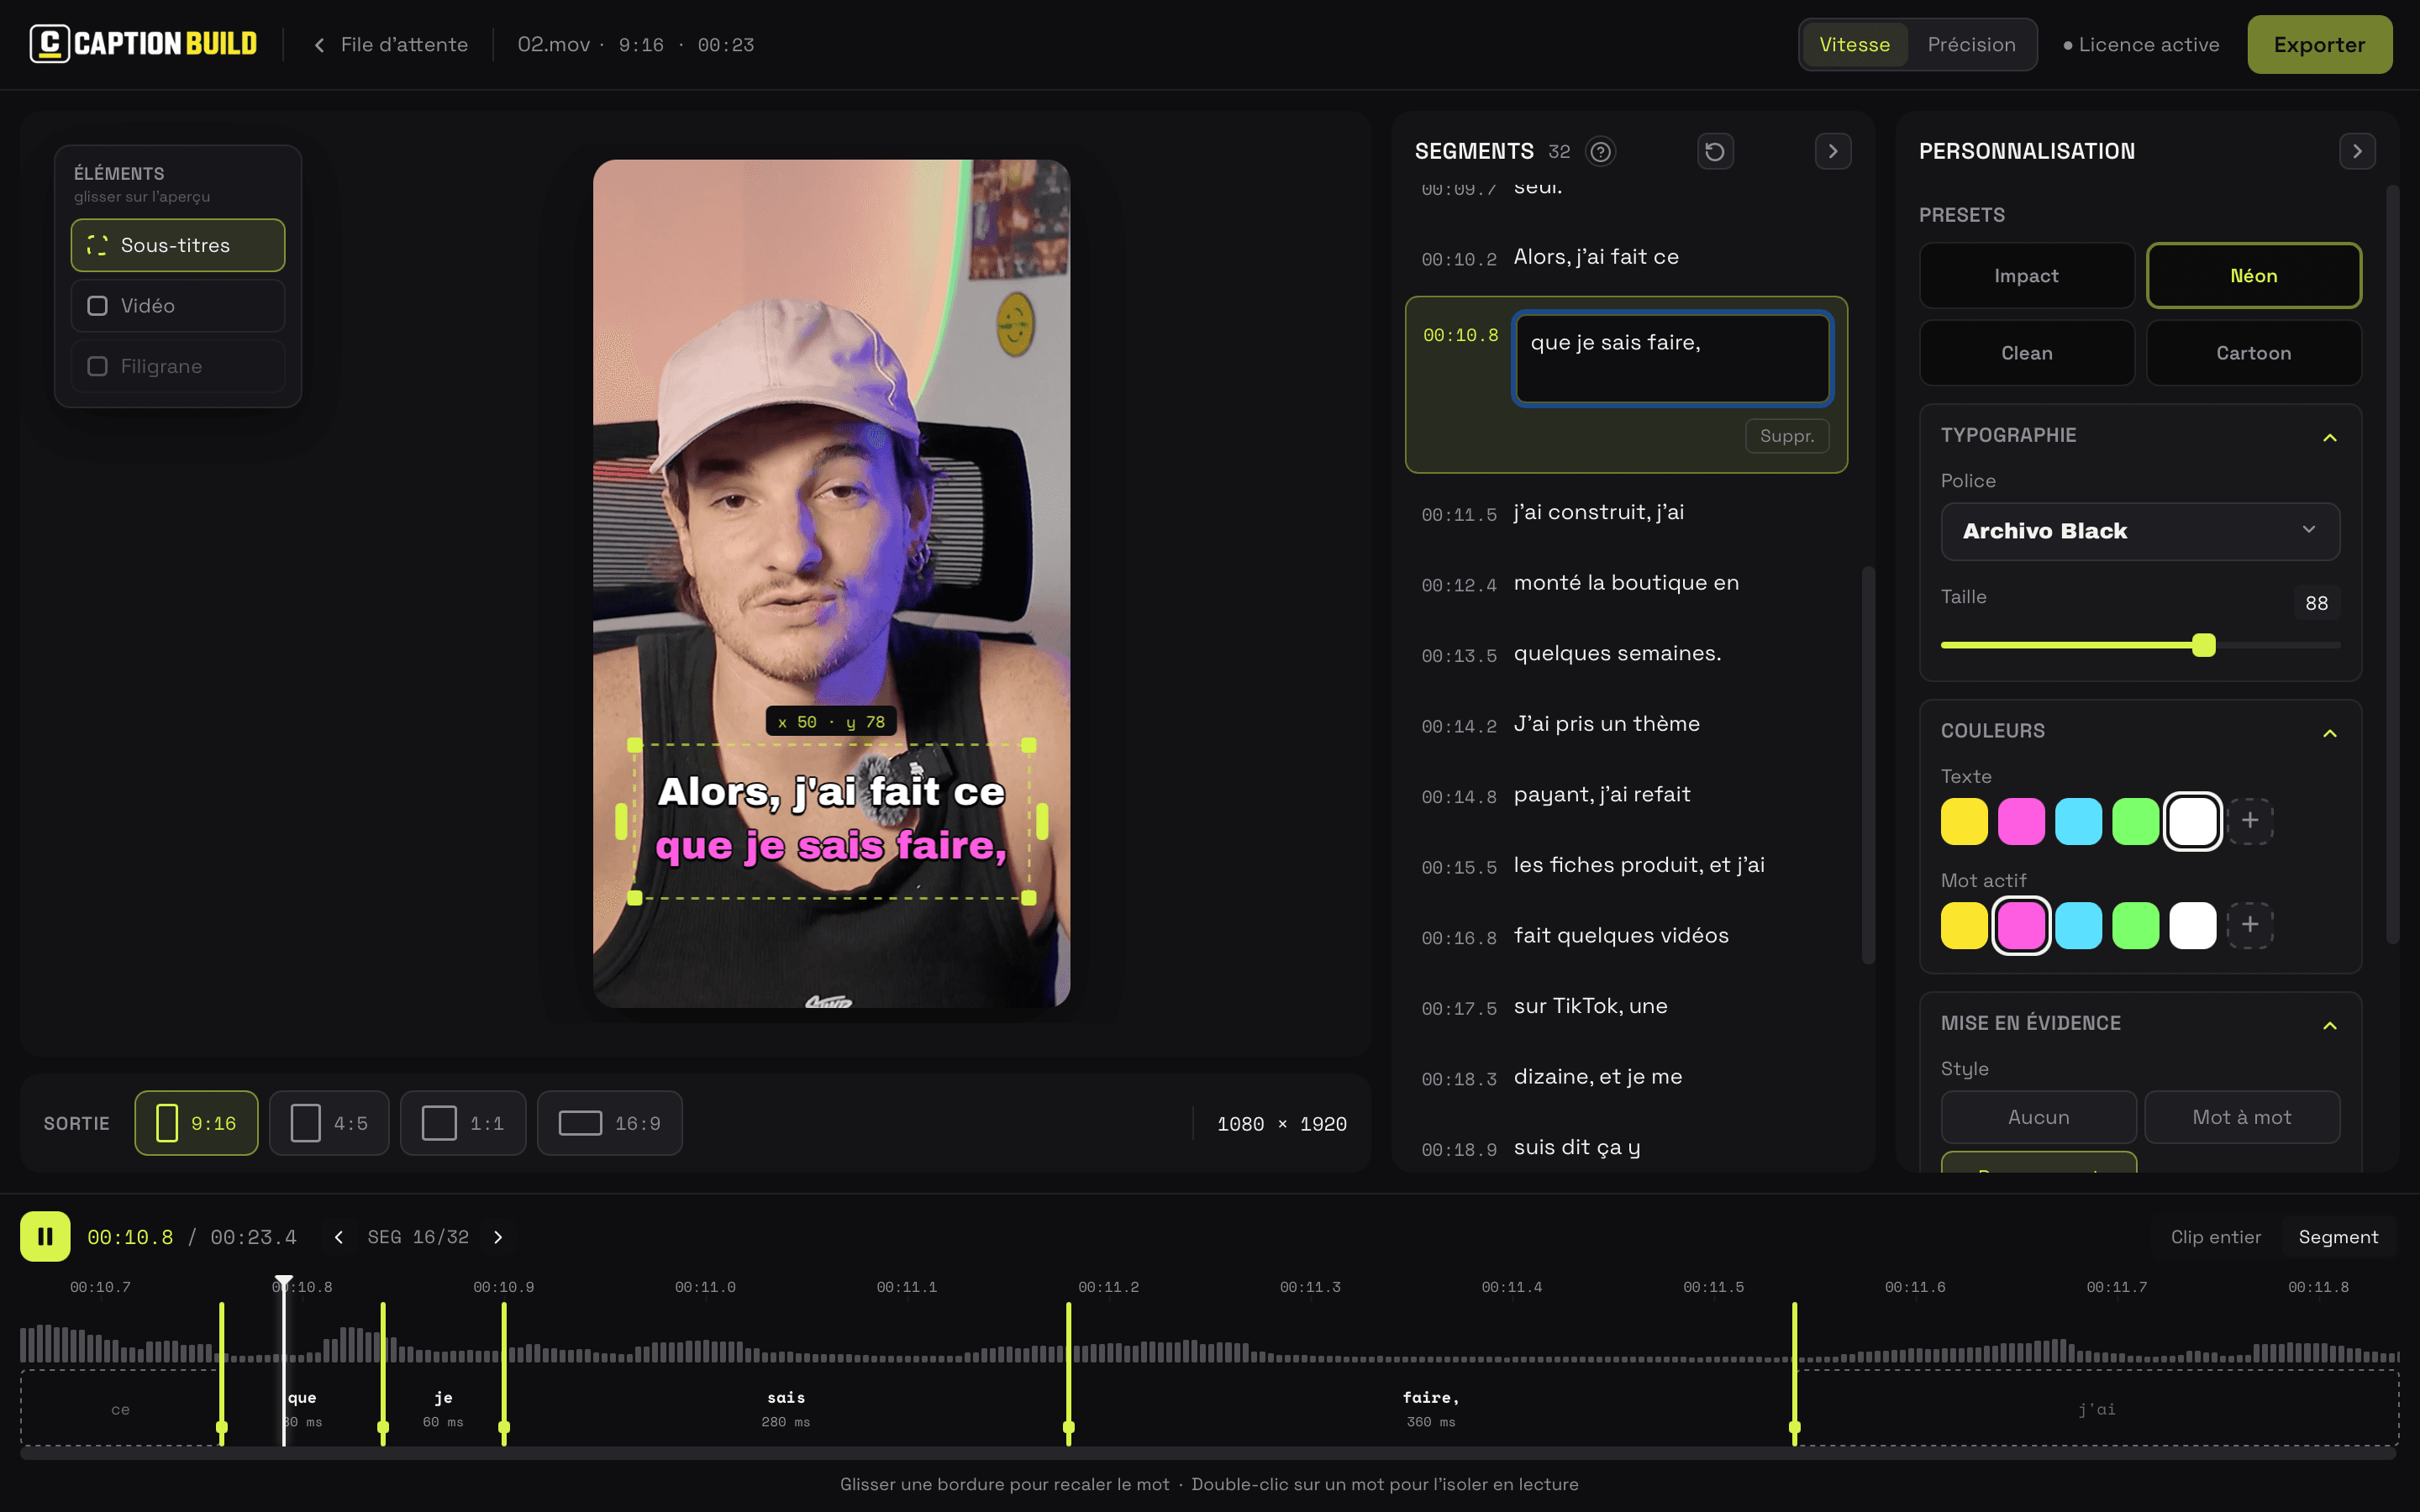The width and height of the screenshot is (2420, 1512).
Task: Pause playback with the pause button
Action: (x=45, y=1237)
